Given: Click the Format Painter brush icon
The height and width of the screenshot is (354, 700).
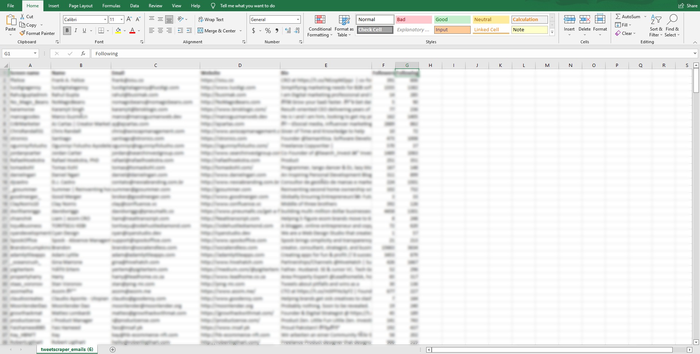Looking at the screenshot, I should pyautogui.click(x=23, y=33).
